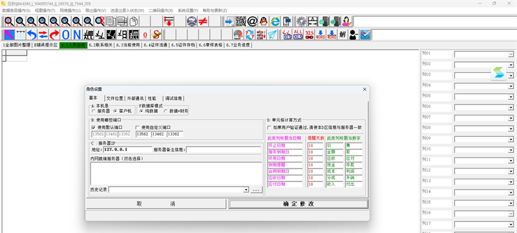Click the mustache face mask icon
517x233 pixels.
191,21
